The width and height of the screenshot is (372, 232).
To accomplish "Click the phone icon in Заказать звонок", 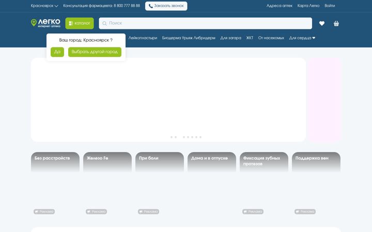I will (x=150, y=6).
